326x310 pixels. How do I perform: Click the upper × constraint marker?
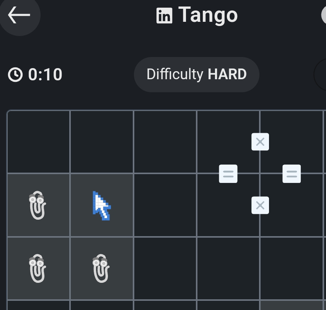click(260, 142)
